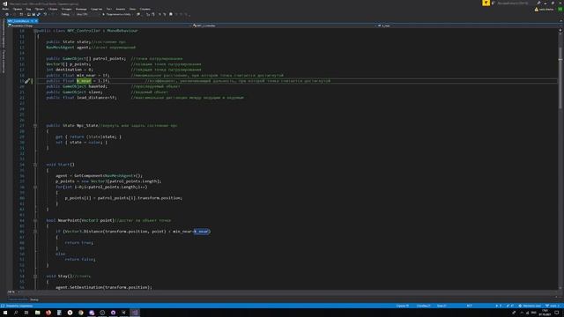Collapse the Npc_State property block
This screenshot has width=564, height=317.
[35, 125]
